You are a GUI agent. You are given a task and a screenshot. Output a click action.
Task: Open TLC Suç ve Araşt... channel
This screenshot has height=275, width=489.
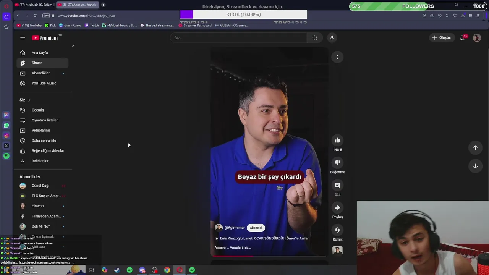[42, 196]
